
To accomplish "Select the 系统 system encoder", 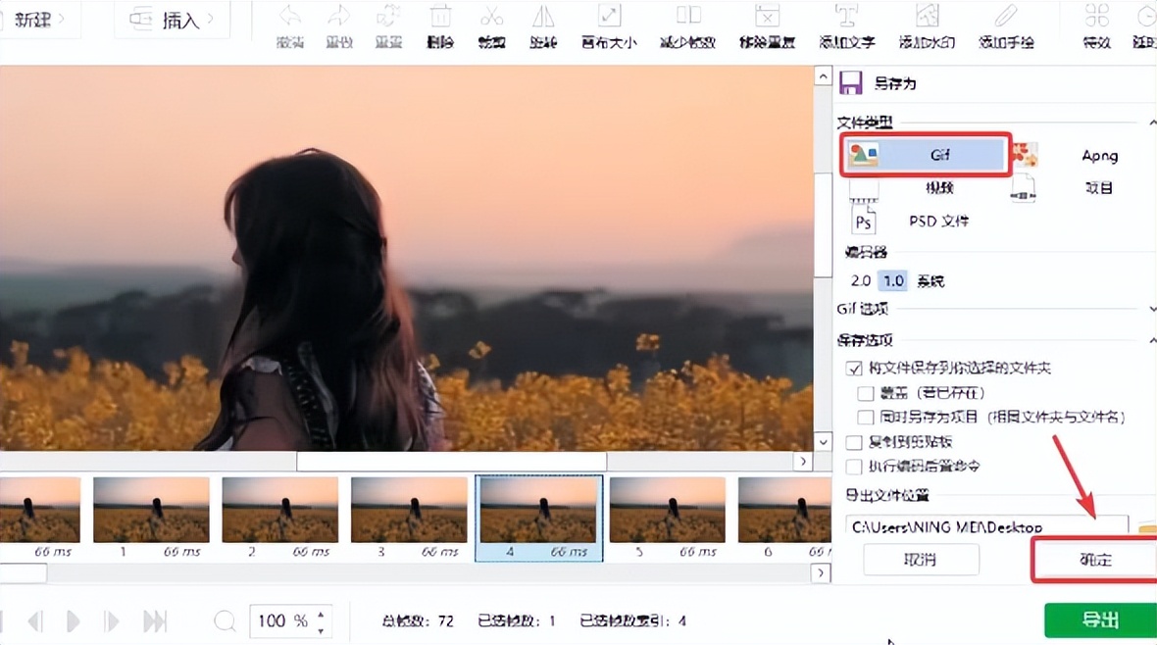I will coord(931,281).
